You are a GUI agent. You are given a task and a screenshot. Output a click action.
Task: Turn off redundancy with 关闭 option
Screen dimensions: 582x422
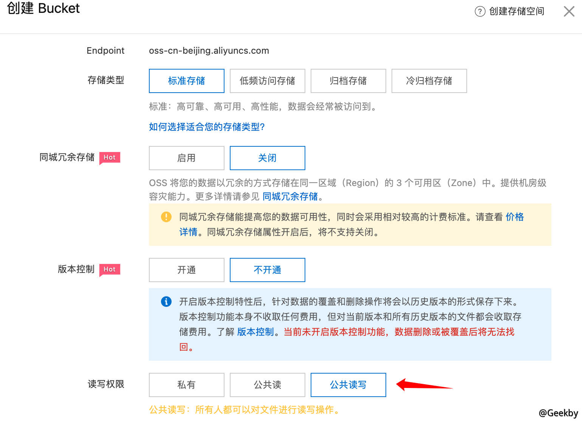(x=268, y=158)
